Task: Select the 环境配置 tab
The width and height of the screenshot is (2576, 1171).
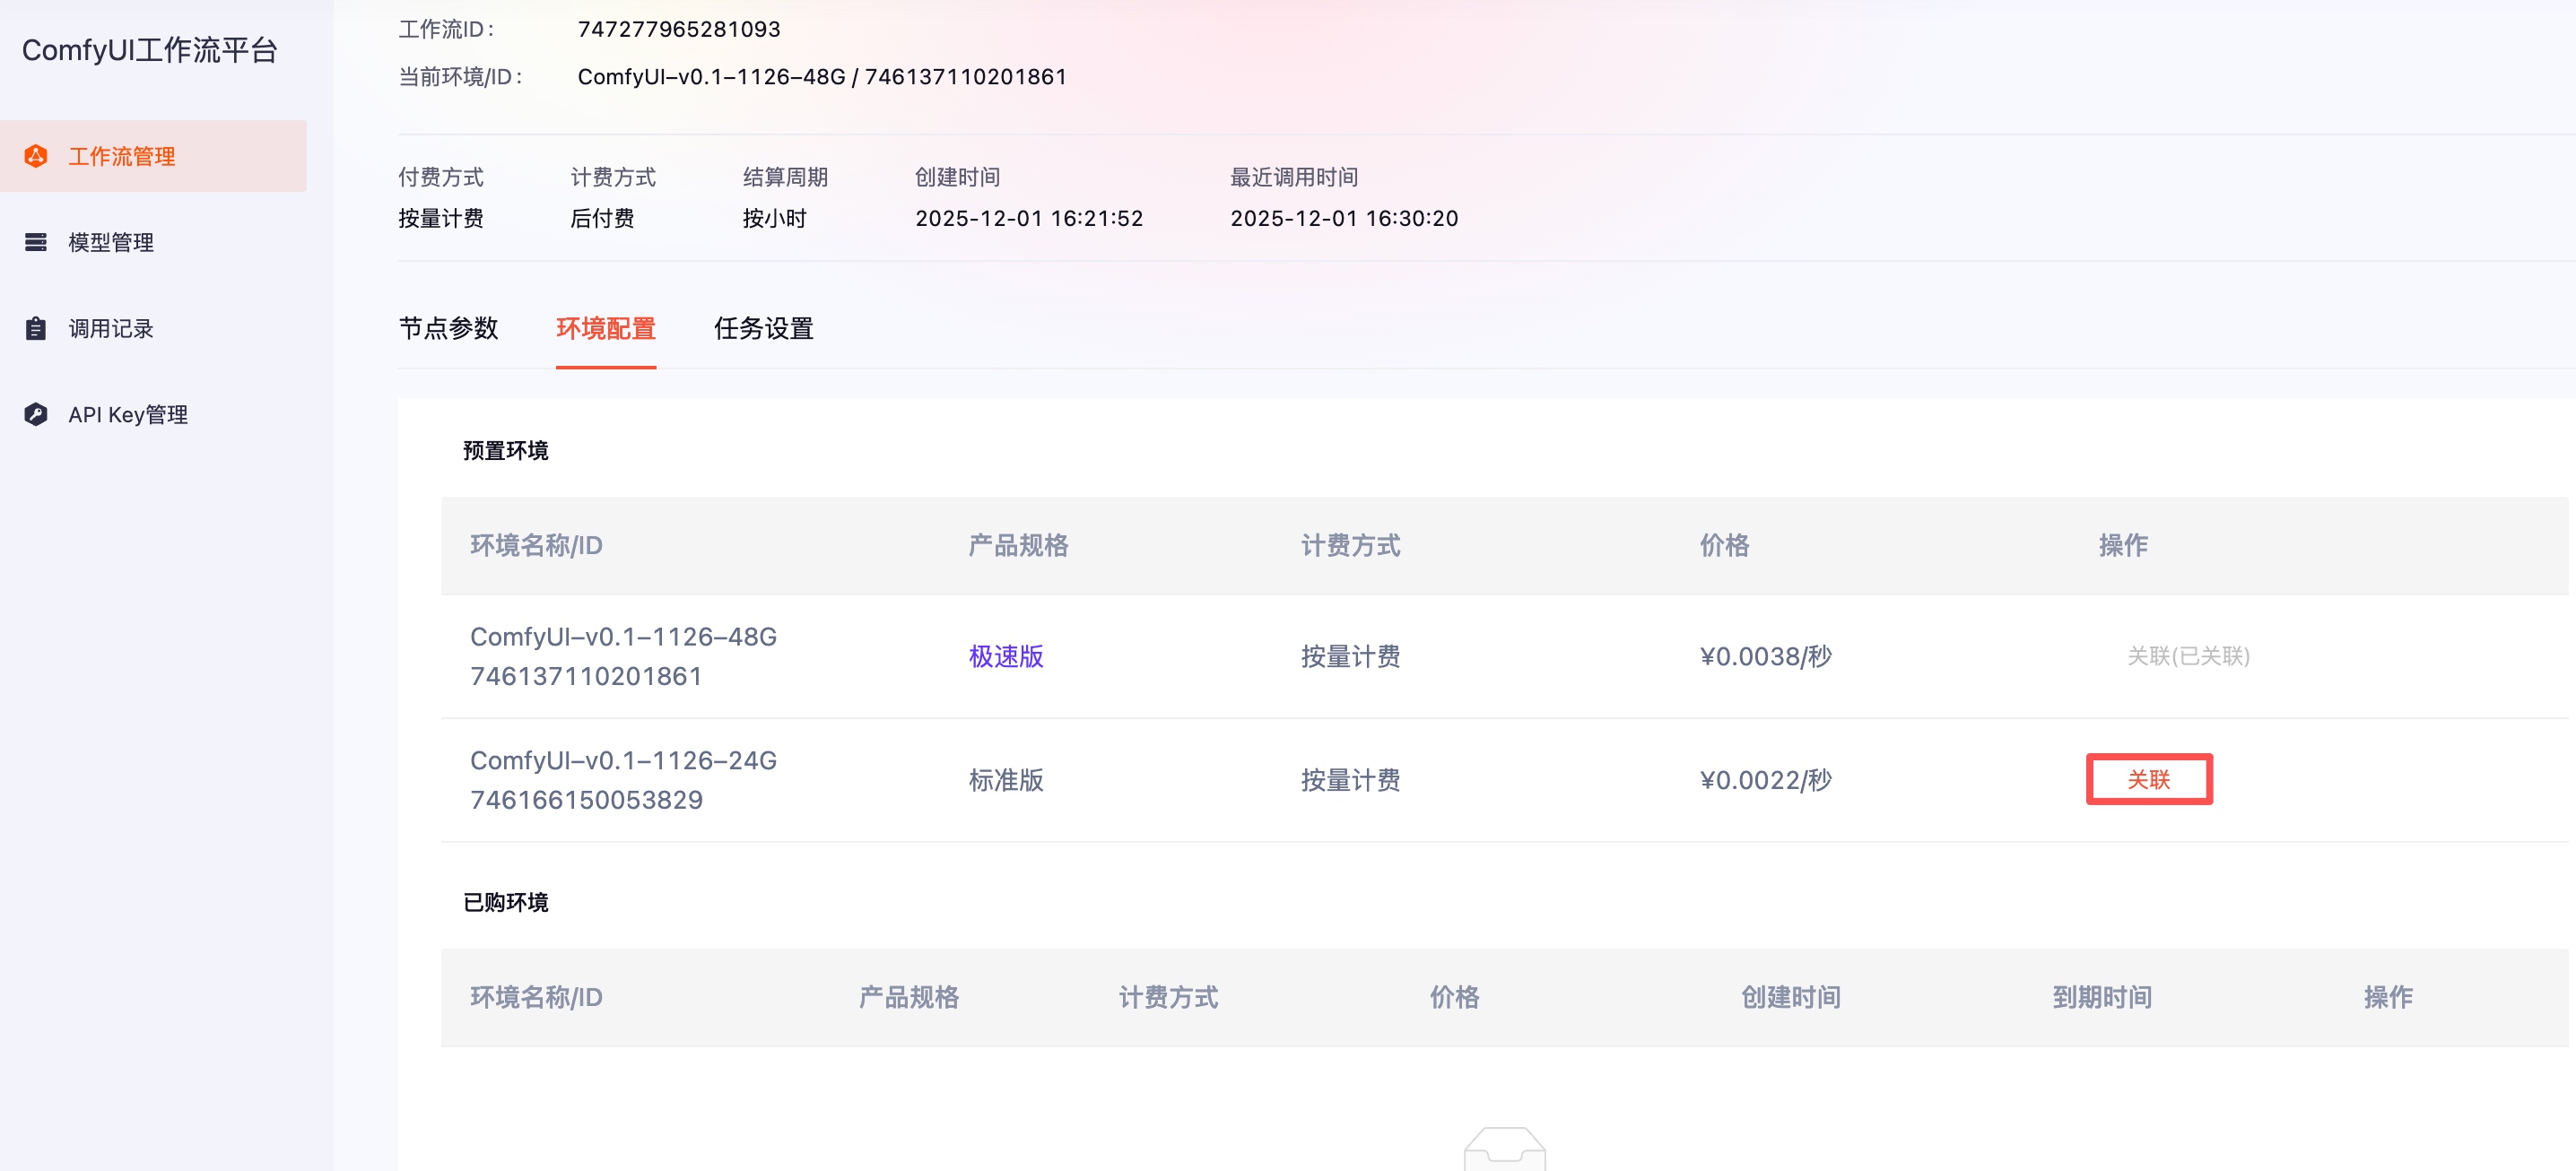Action: click(605, 328)
